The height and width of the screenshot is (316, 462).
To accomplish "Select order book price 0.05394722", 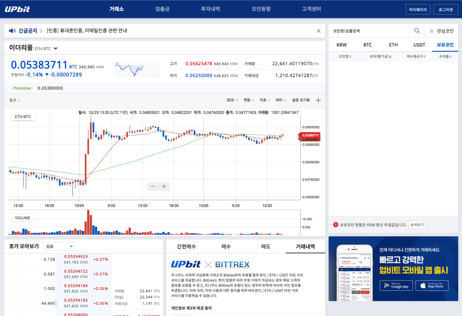I will click(76, 271).
